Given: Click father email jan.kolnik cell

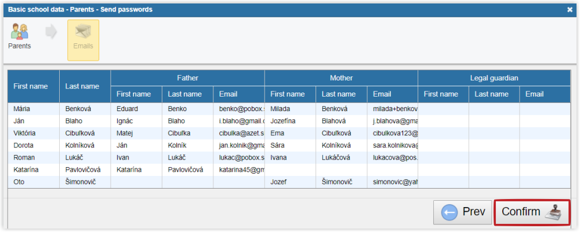Looking at the screenshot, I should (x=239, y=145).
